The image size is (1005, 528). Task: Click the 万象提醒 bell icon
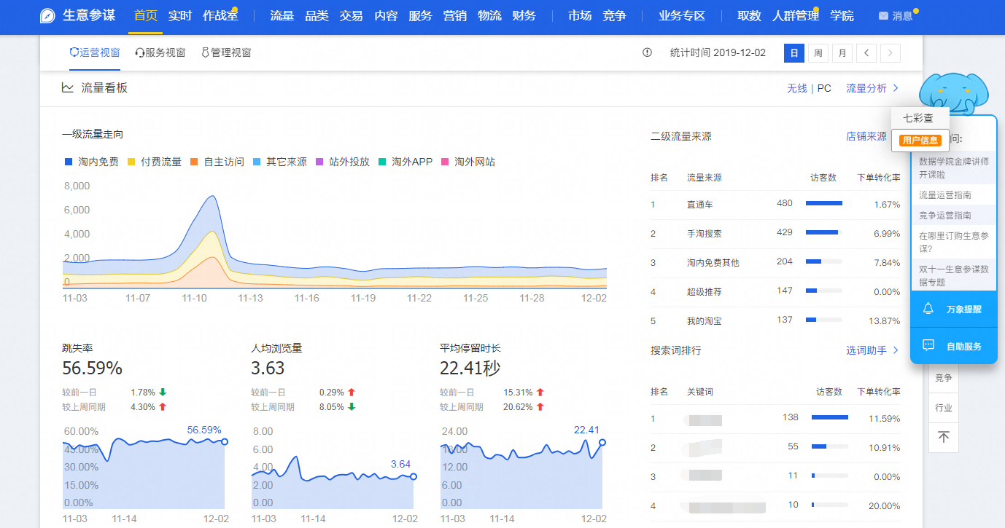click(x=928, y=309)
